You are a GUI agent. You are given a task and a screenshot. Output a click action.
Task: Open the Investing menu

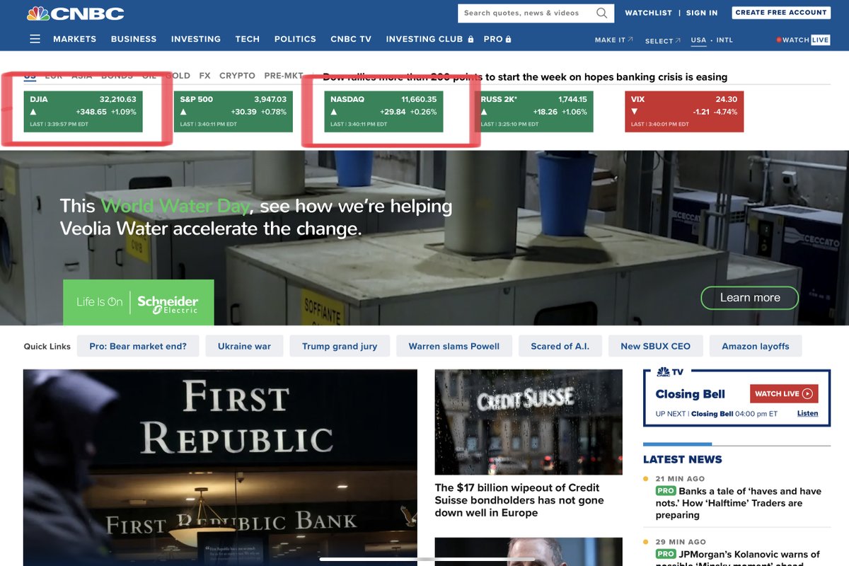[196, 39]
